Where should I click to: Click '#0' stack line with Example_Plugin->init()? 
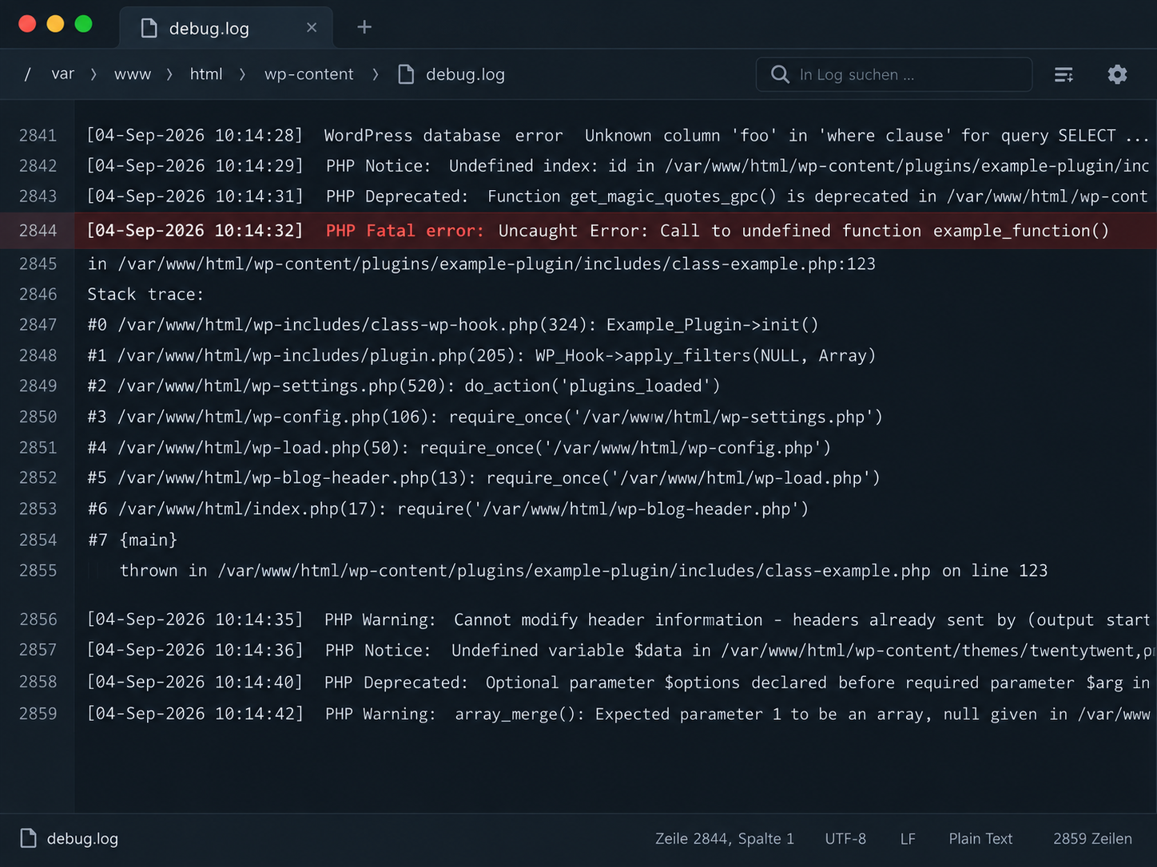tap(453, 325)
